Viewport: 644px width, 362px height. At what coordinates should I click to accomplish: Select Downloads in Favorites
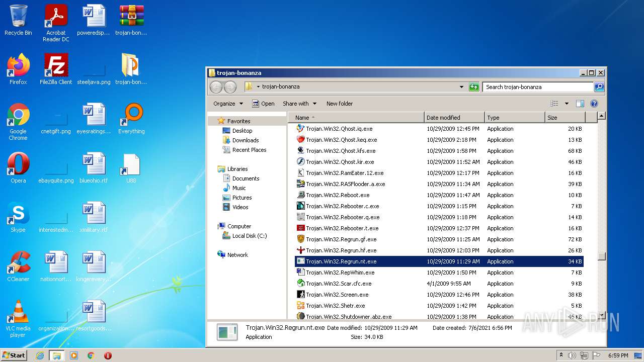point(246,140)
